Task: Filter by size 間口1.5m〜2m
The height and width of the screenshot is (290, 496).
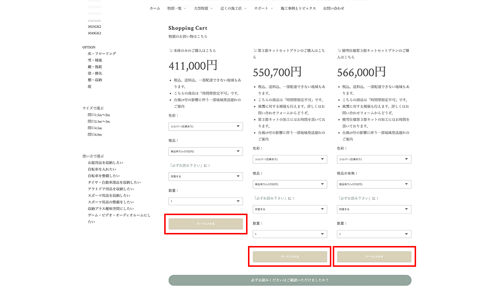Action: click(x=99, y=115)
